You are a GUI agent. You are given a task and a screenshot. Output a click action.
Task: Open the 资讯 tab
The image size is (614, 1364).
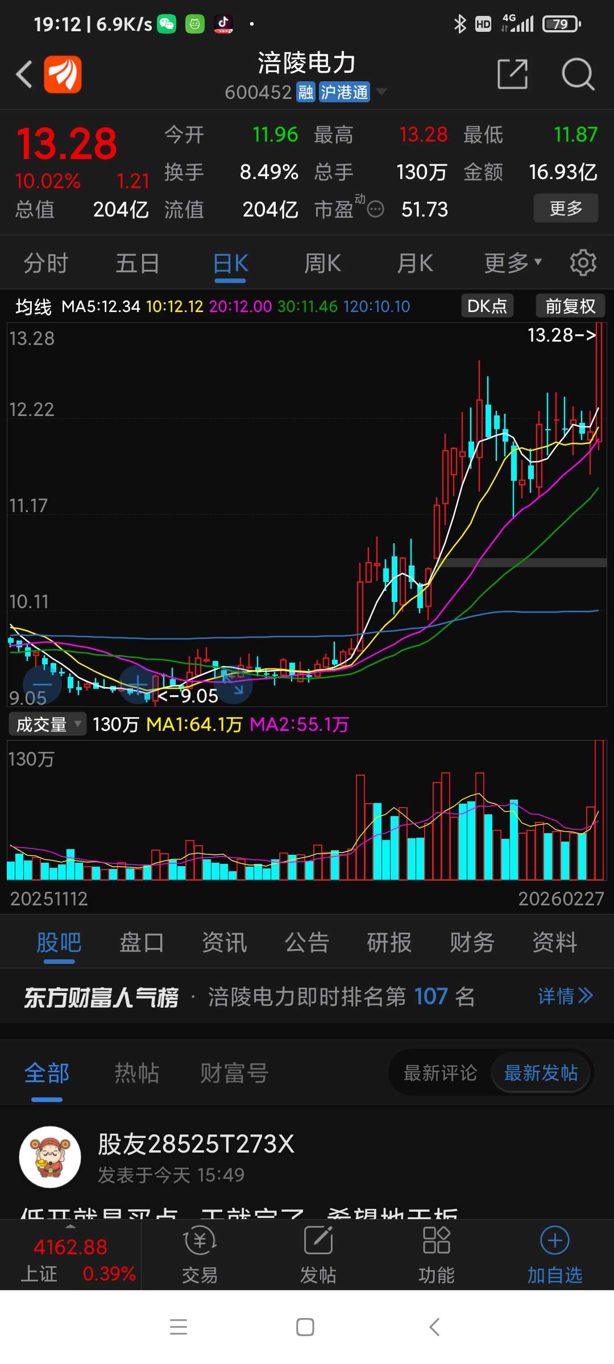point(225,943)
